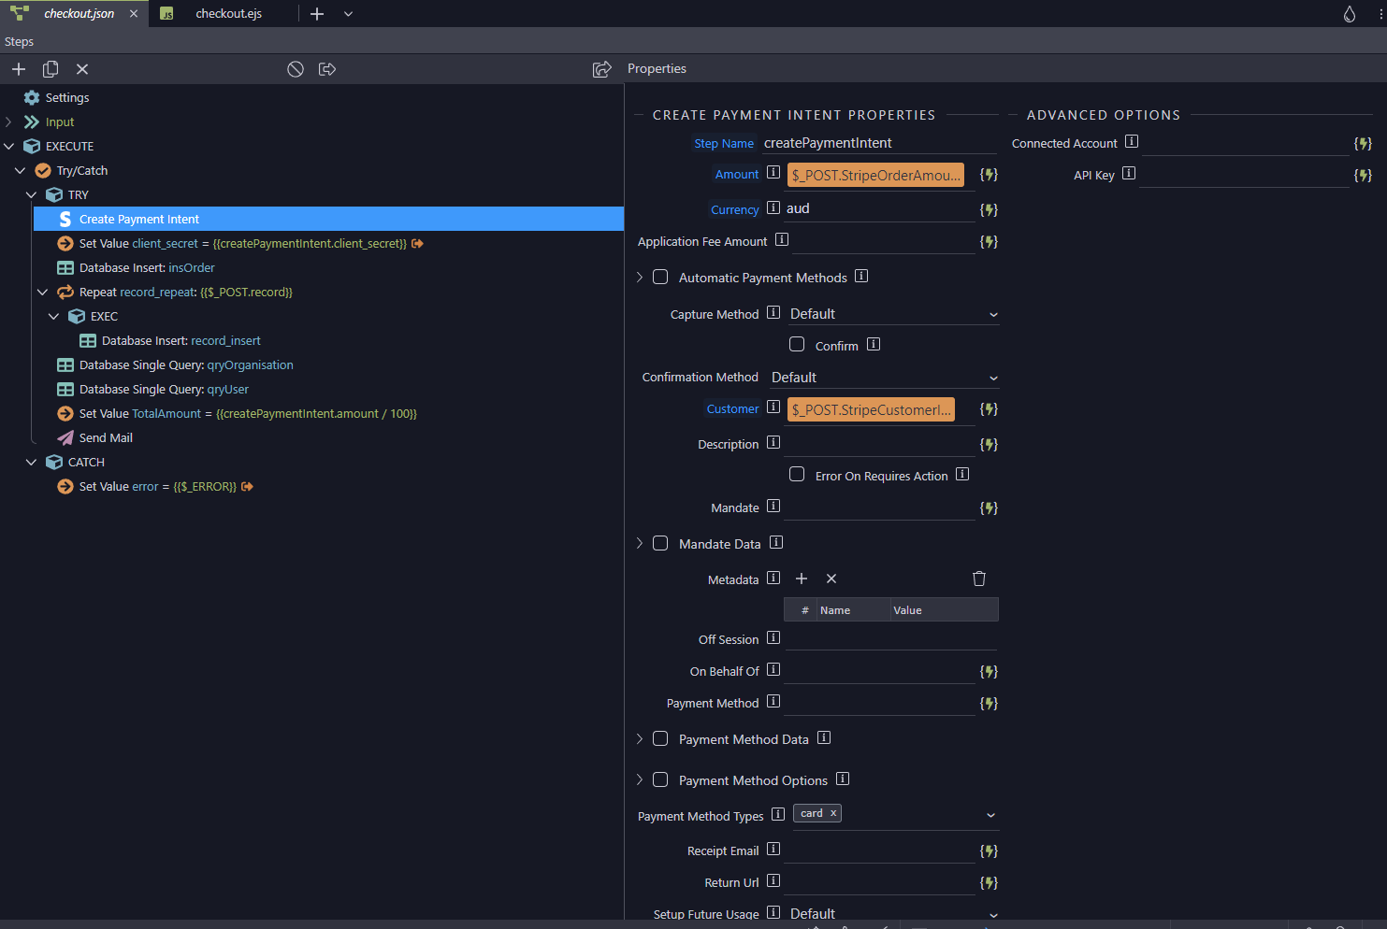1387x929 pixels.
Task: Check Automatic Payment Methods
Action: pos(660,277)
